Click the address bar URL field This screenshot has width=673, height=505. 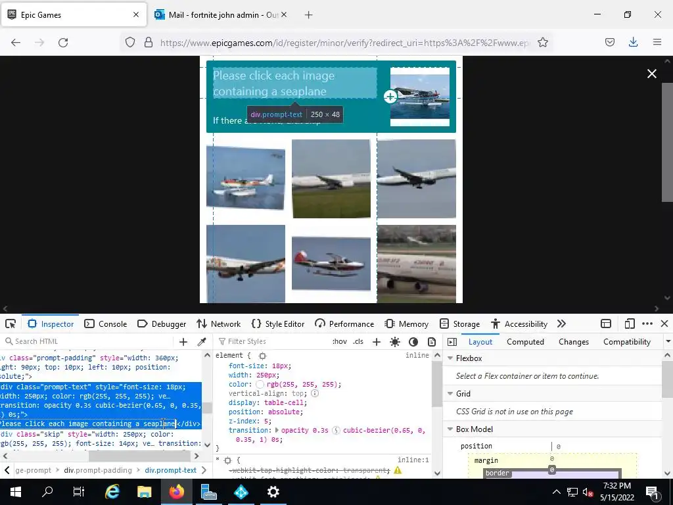pos(344,43)
